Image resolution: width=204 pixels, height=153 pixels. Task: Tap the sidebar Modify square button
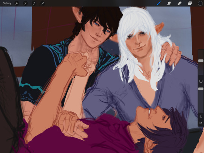201,81
